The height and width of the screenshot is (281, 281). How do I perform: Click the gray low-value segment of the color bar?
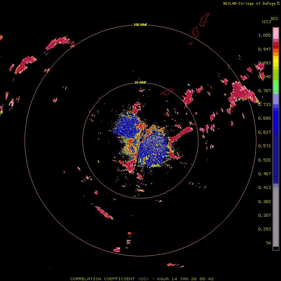[x=276, y=217]
